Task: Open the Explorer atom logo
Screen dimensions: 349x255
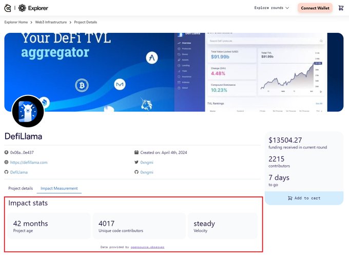Action: point(22,8)
